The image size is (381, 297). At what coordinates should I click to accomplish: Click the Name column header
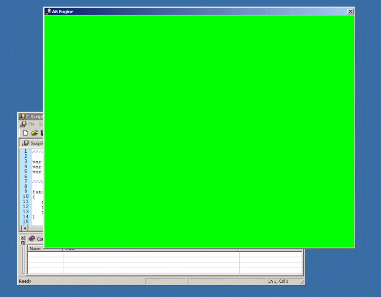pos(35,249)
